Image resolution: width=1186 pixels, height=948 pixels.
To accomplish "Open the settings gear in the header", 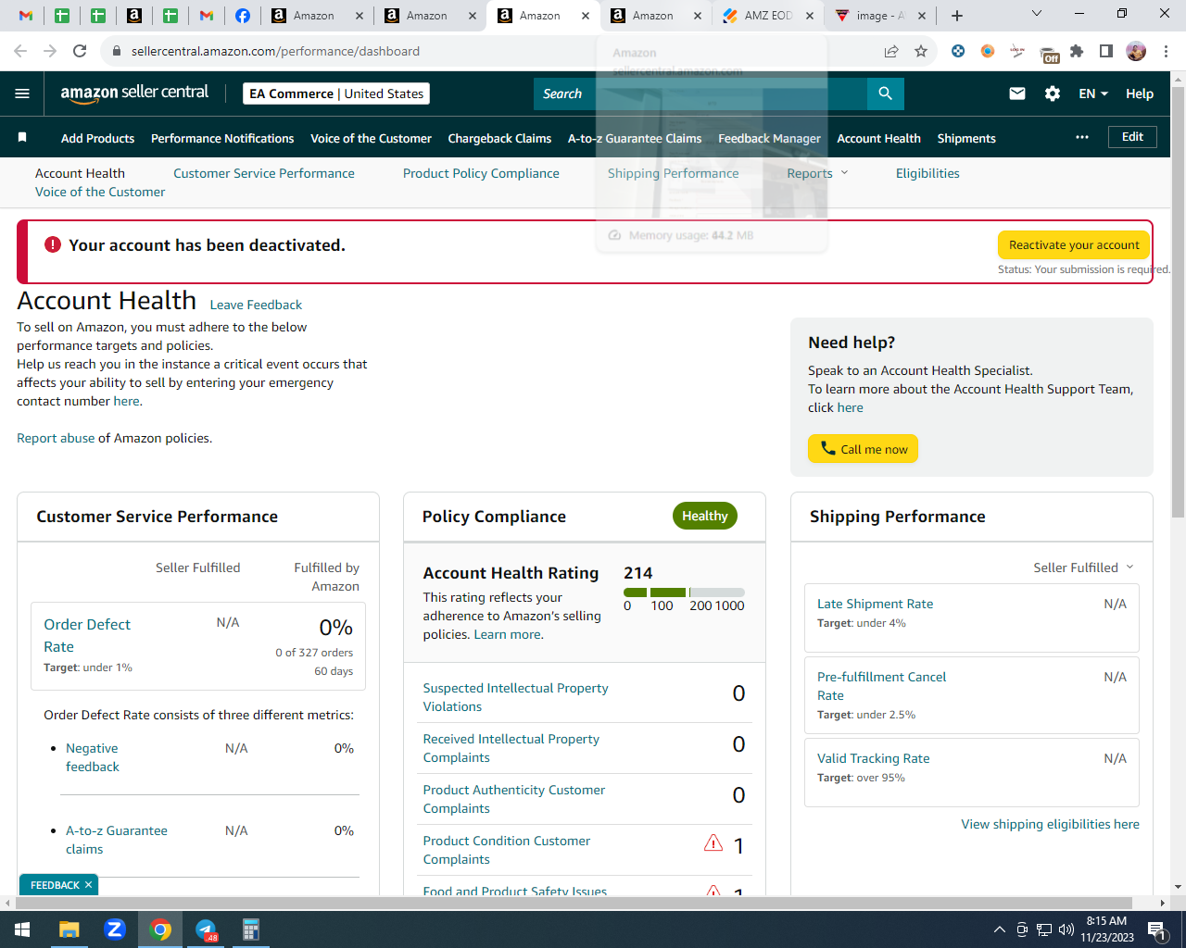I will 1053,94.
